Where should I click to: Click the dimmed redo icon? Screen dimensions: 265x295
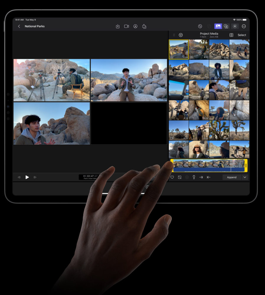pos(209,26)
